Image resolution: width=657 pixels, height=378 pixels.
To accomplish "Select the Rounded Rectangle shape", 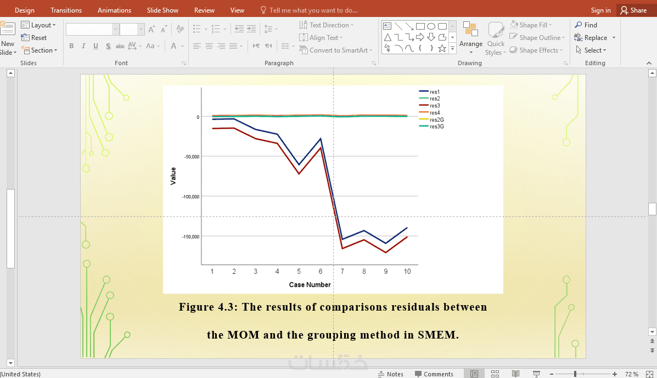I will (442, 26).
